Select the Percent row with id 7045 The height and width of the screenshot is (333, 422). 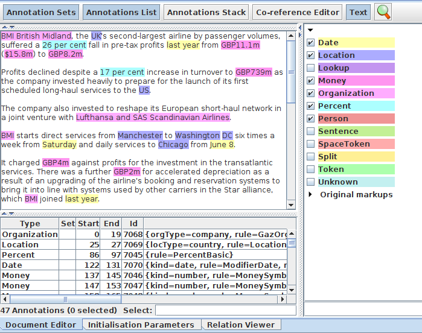[x=144, y=255]
